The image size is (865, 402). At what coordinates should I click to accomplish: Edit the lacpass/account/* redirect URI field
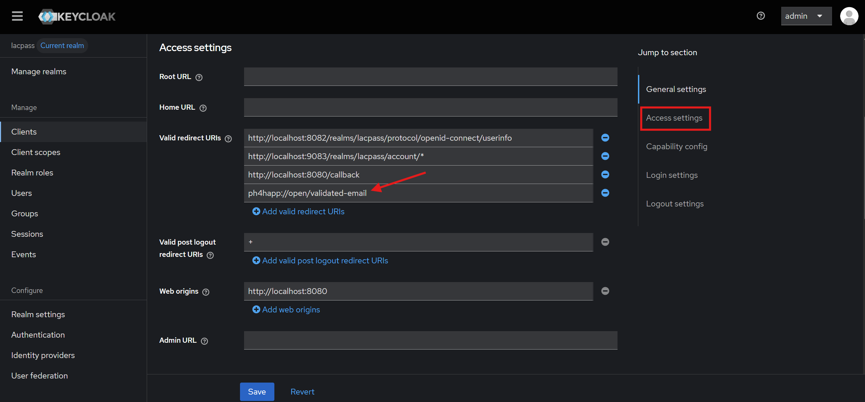418,156
